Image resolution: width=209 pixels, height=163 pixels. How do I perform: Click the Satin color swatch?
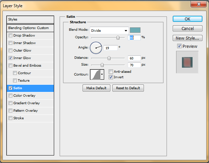(135, 30)
